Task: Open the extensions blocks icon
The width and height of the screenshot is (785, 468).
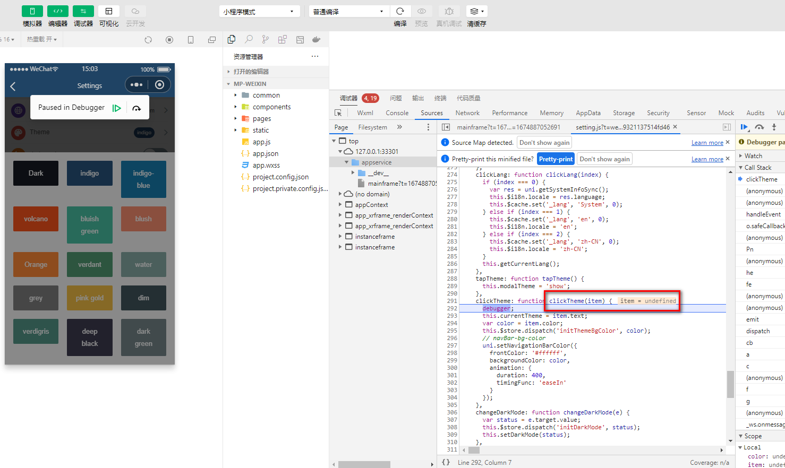Action: (283, 39)
